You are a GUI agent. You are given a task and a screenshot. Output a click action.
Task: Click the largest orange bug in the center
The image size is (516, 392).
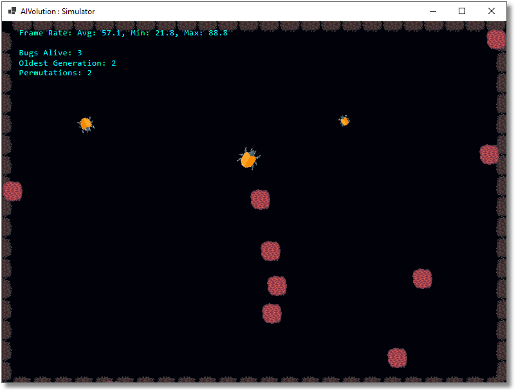click(x=248, y=158)
